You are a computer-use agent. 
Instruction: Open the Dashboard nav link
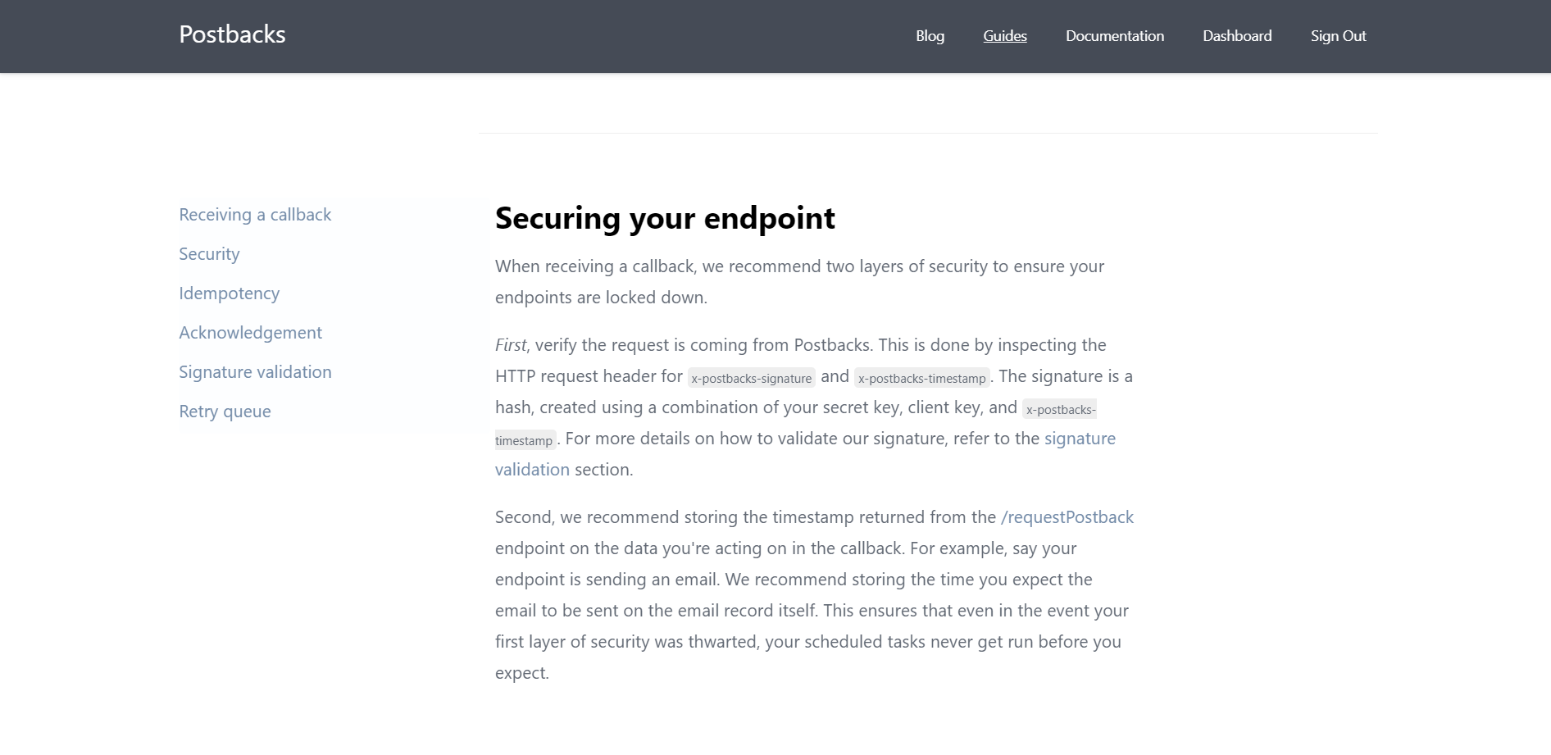click(x=1237, y=36)
